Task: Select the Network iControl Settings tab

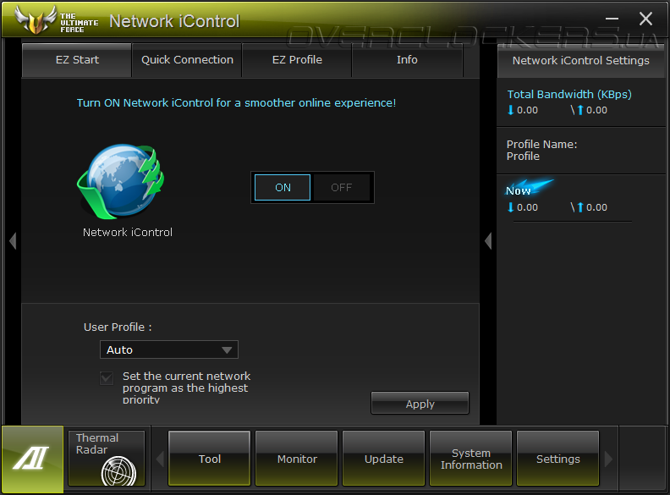Action: coord(580,61)
